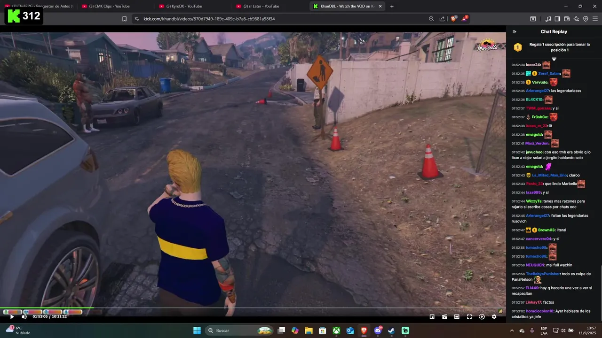Open Copilot from taskbar
The height and width of the screenshot is (338, 602).
295,330
